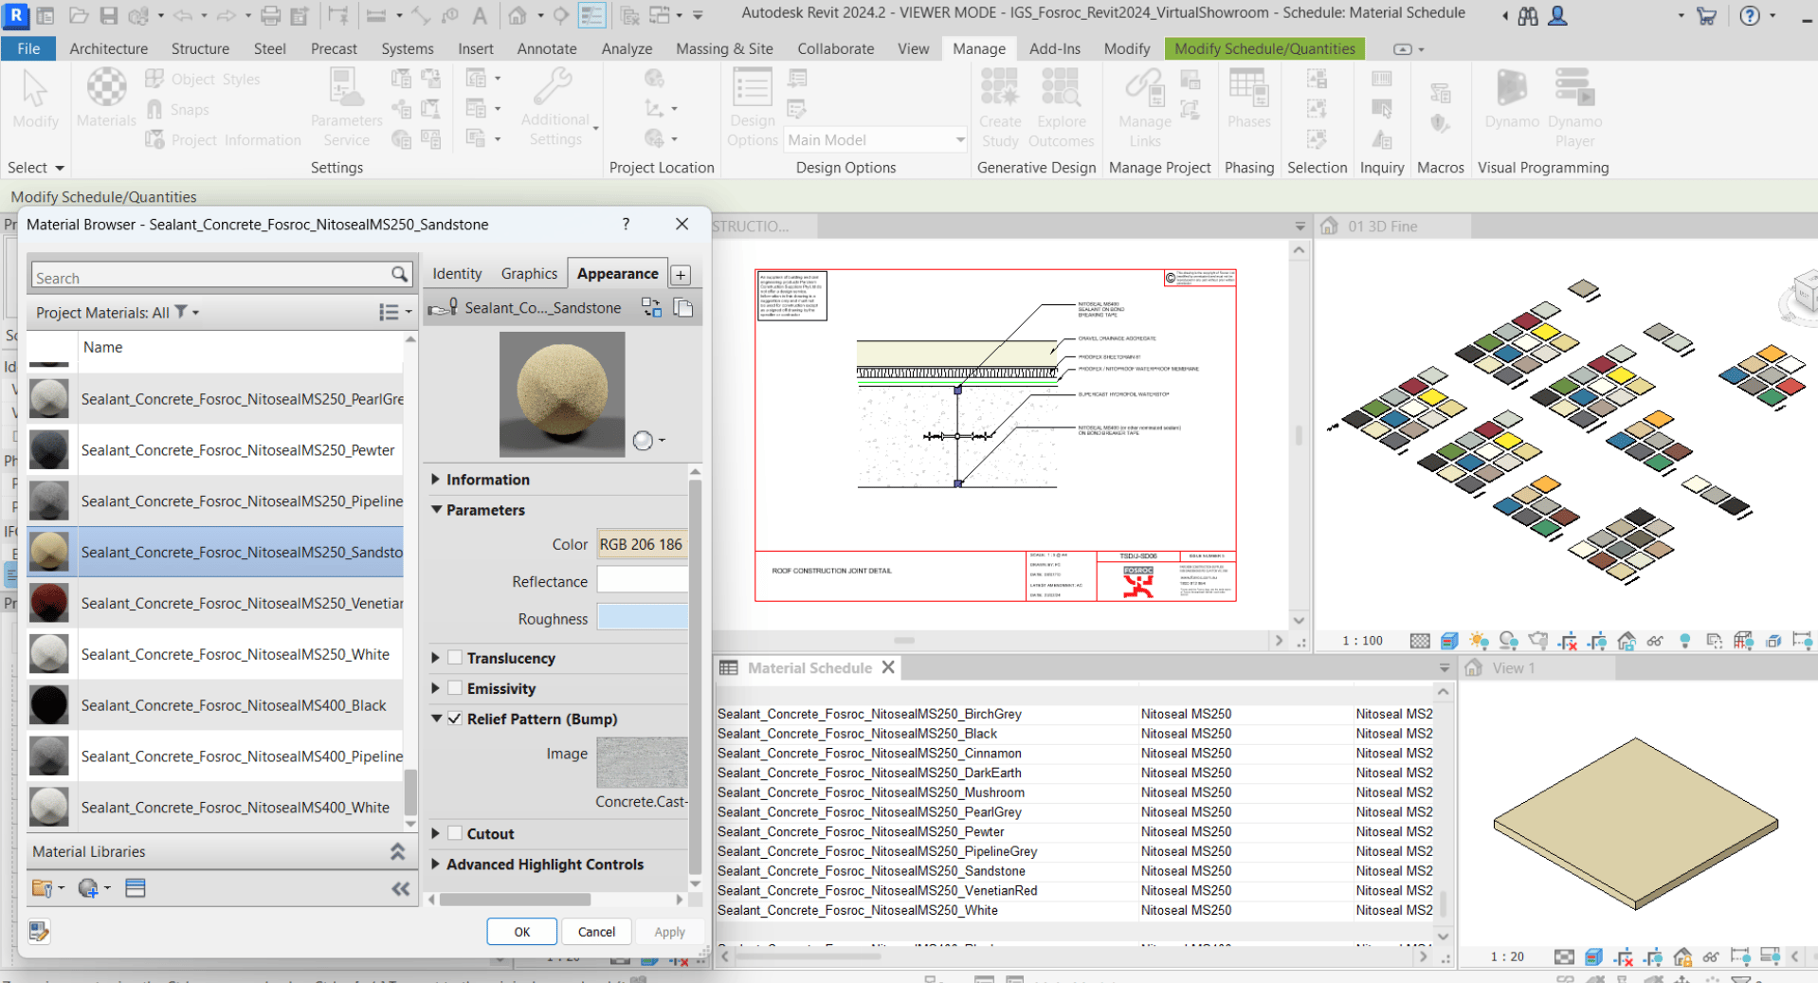Click the Save icon in Quick Access Toolbar
Screen dimensions: 1818x983
click(108, 15)
